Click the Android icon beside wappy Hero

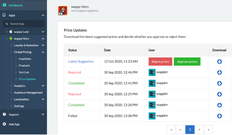[x=11, y=39]
